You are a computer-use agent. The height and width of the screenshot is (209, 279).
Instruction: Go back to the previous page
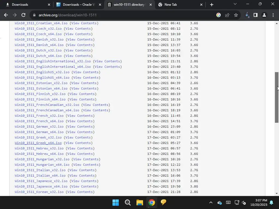6,15
